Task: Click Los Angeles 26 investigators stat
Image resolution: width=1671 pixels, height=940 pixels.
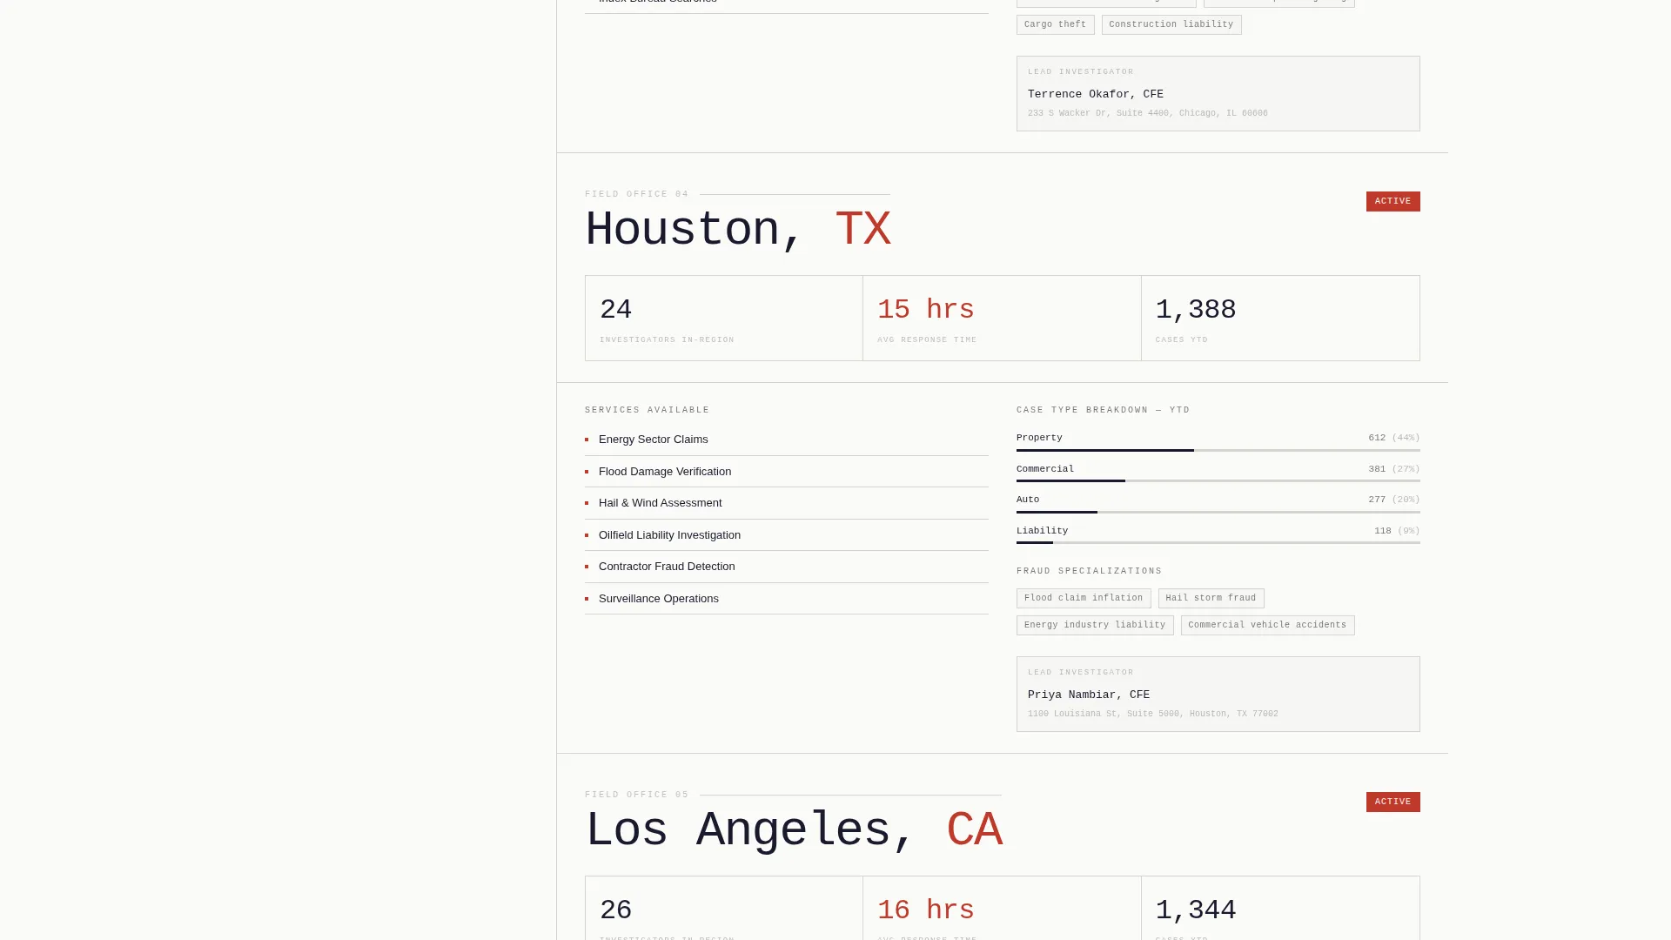Action: coord(724,909)
